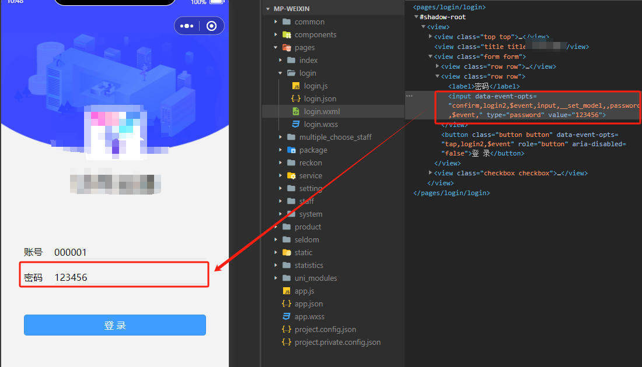Click the open login folder icon

point(291,73)
